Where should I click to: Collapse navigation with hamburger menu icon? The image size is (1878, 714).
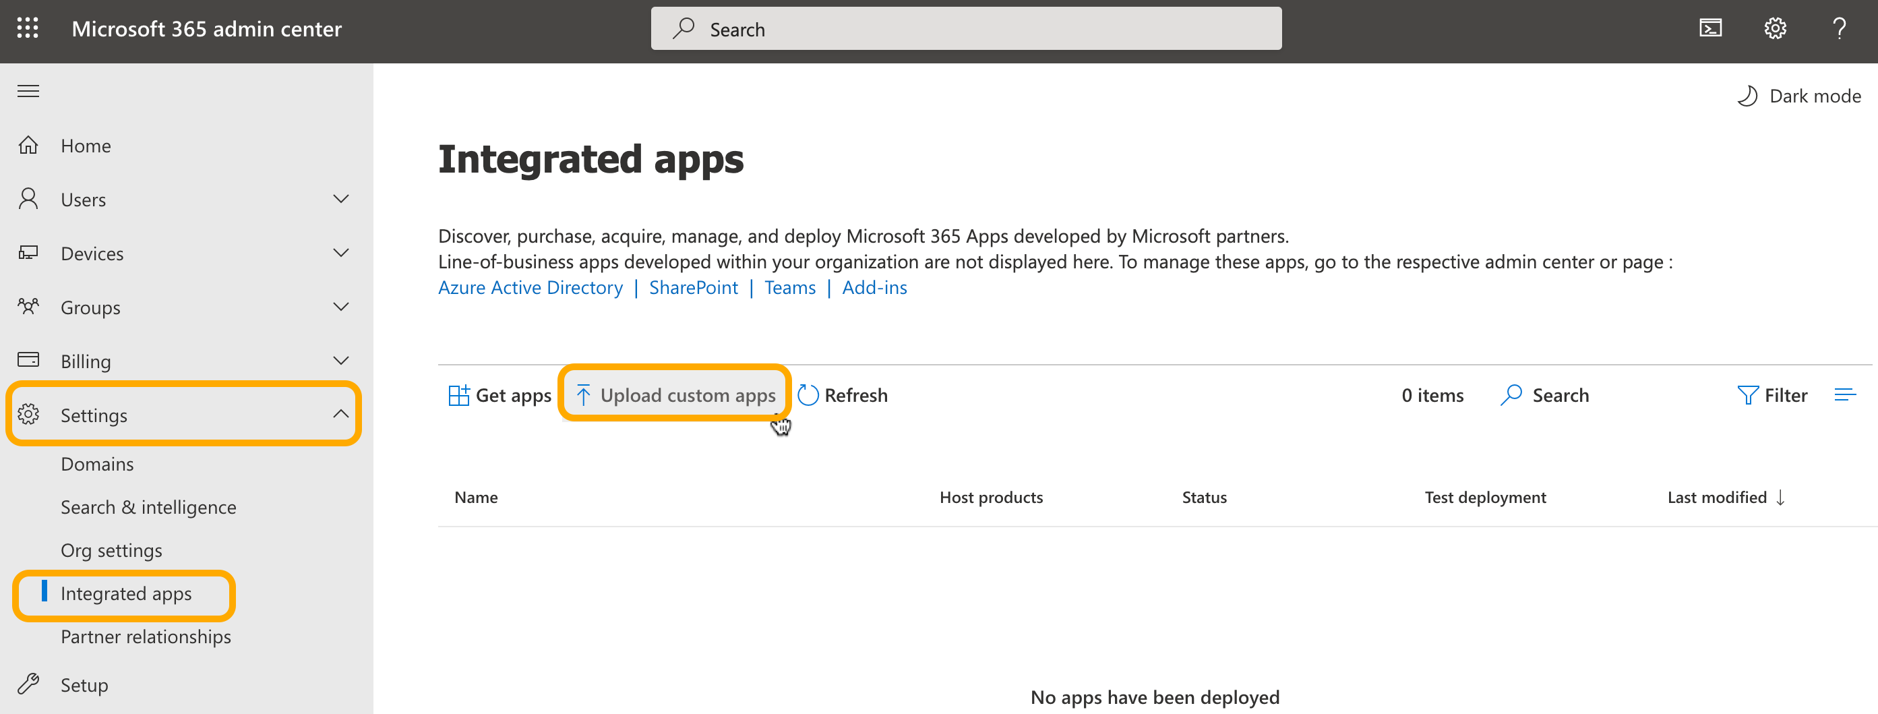click(x=28, y=91)
